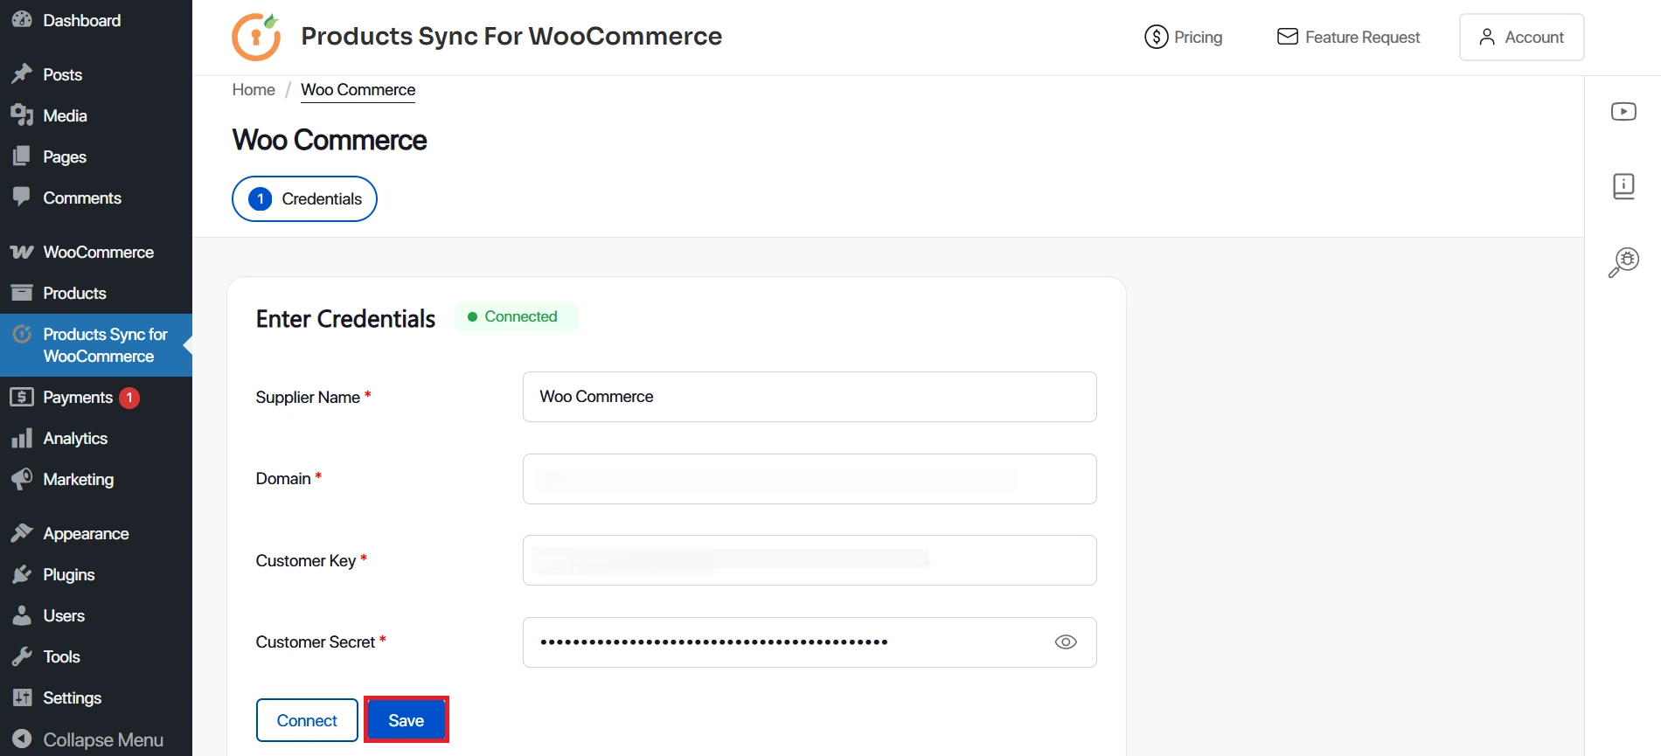Image resolution: width=1661 pixels, height=756 pixels.
Task: Show the Customer Secret with eye icon
Action: point(1066,642)
